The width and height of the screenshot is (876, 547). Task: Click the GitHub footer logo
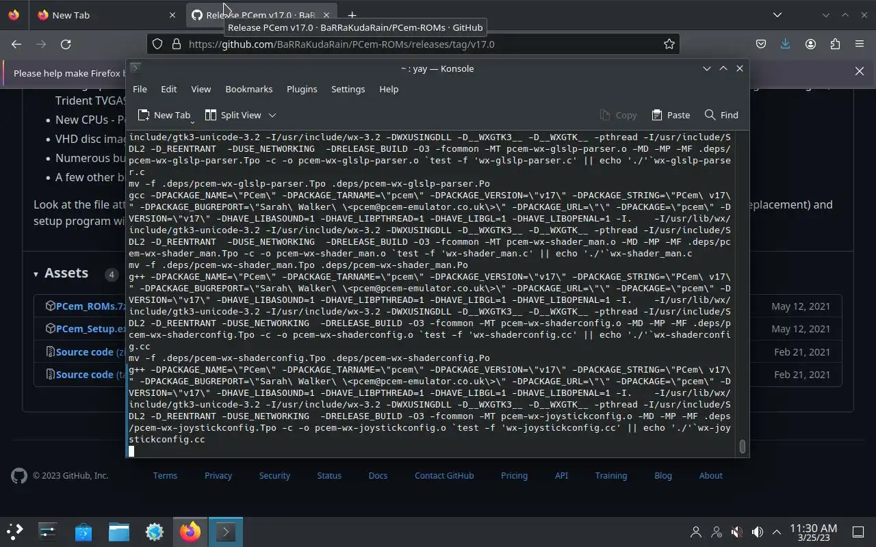pyautogui.click(x=19, y=476)
